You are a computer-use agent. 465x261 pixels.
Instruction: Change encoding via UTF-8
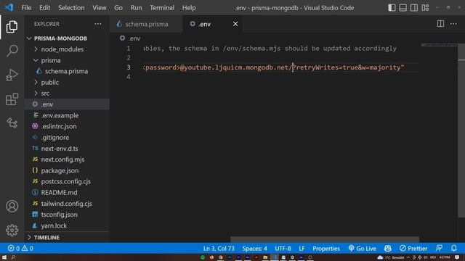(x=283, y=248)
